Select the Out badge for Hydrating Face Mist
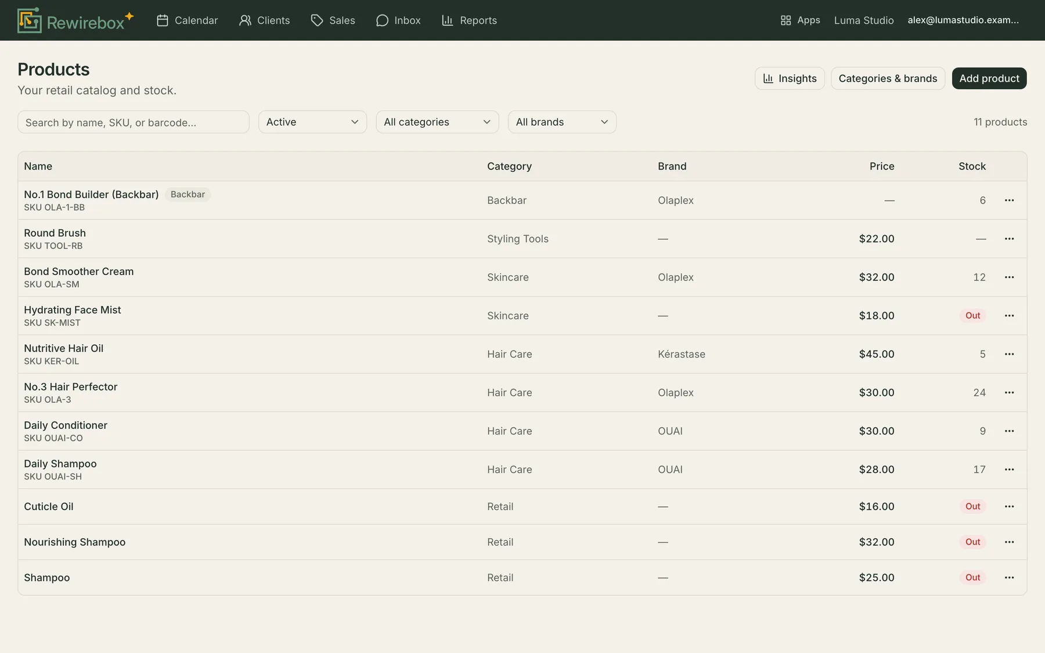This screenshot has width=1045, height=653. [x=972, y=316]
